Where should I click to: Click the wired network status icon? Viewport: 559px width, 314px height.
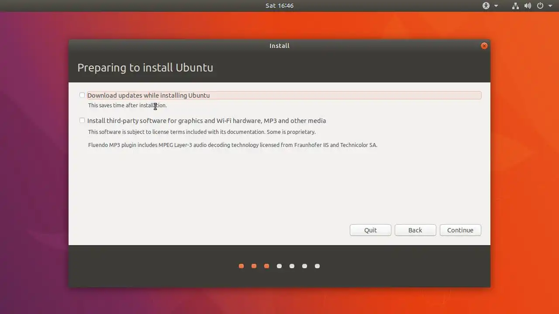[x=516, y=6]
